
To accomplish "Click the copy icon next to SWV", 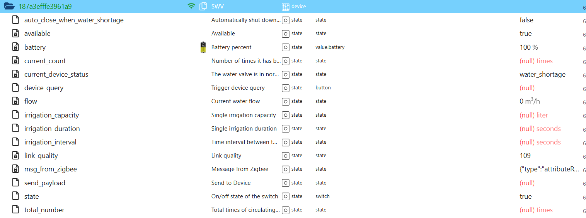I will 203,7.
